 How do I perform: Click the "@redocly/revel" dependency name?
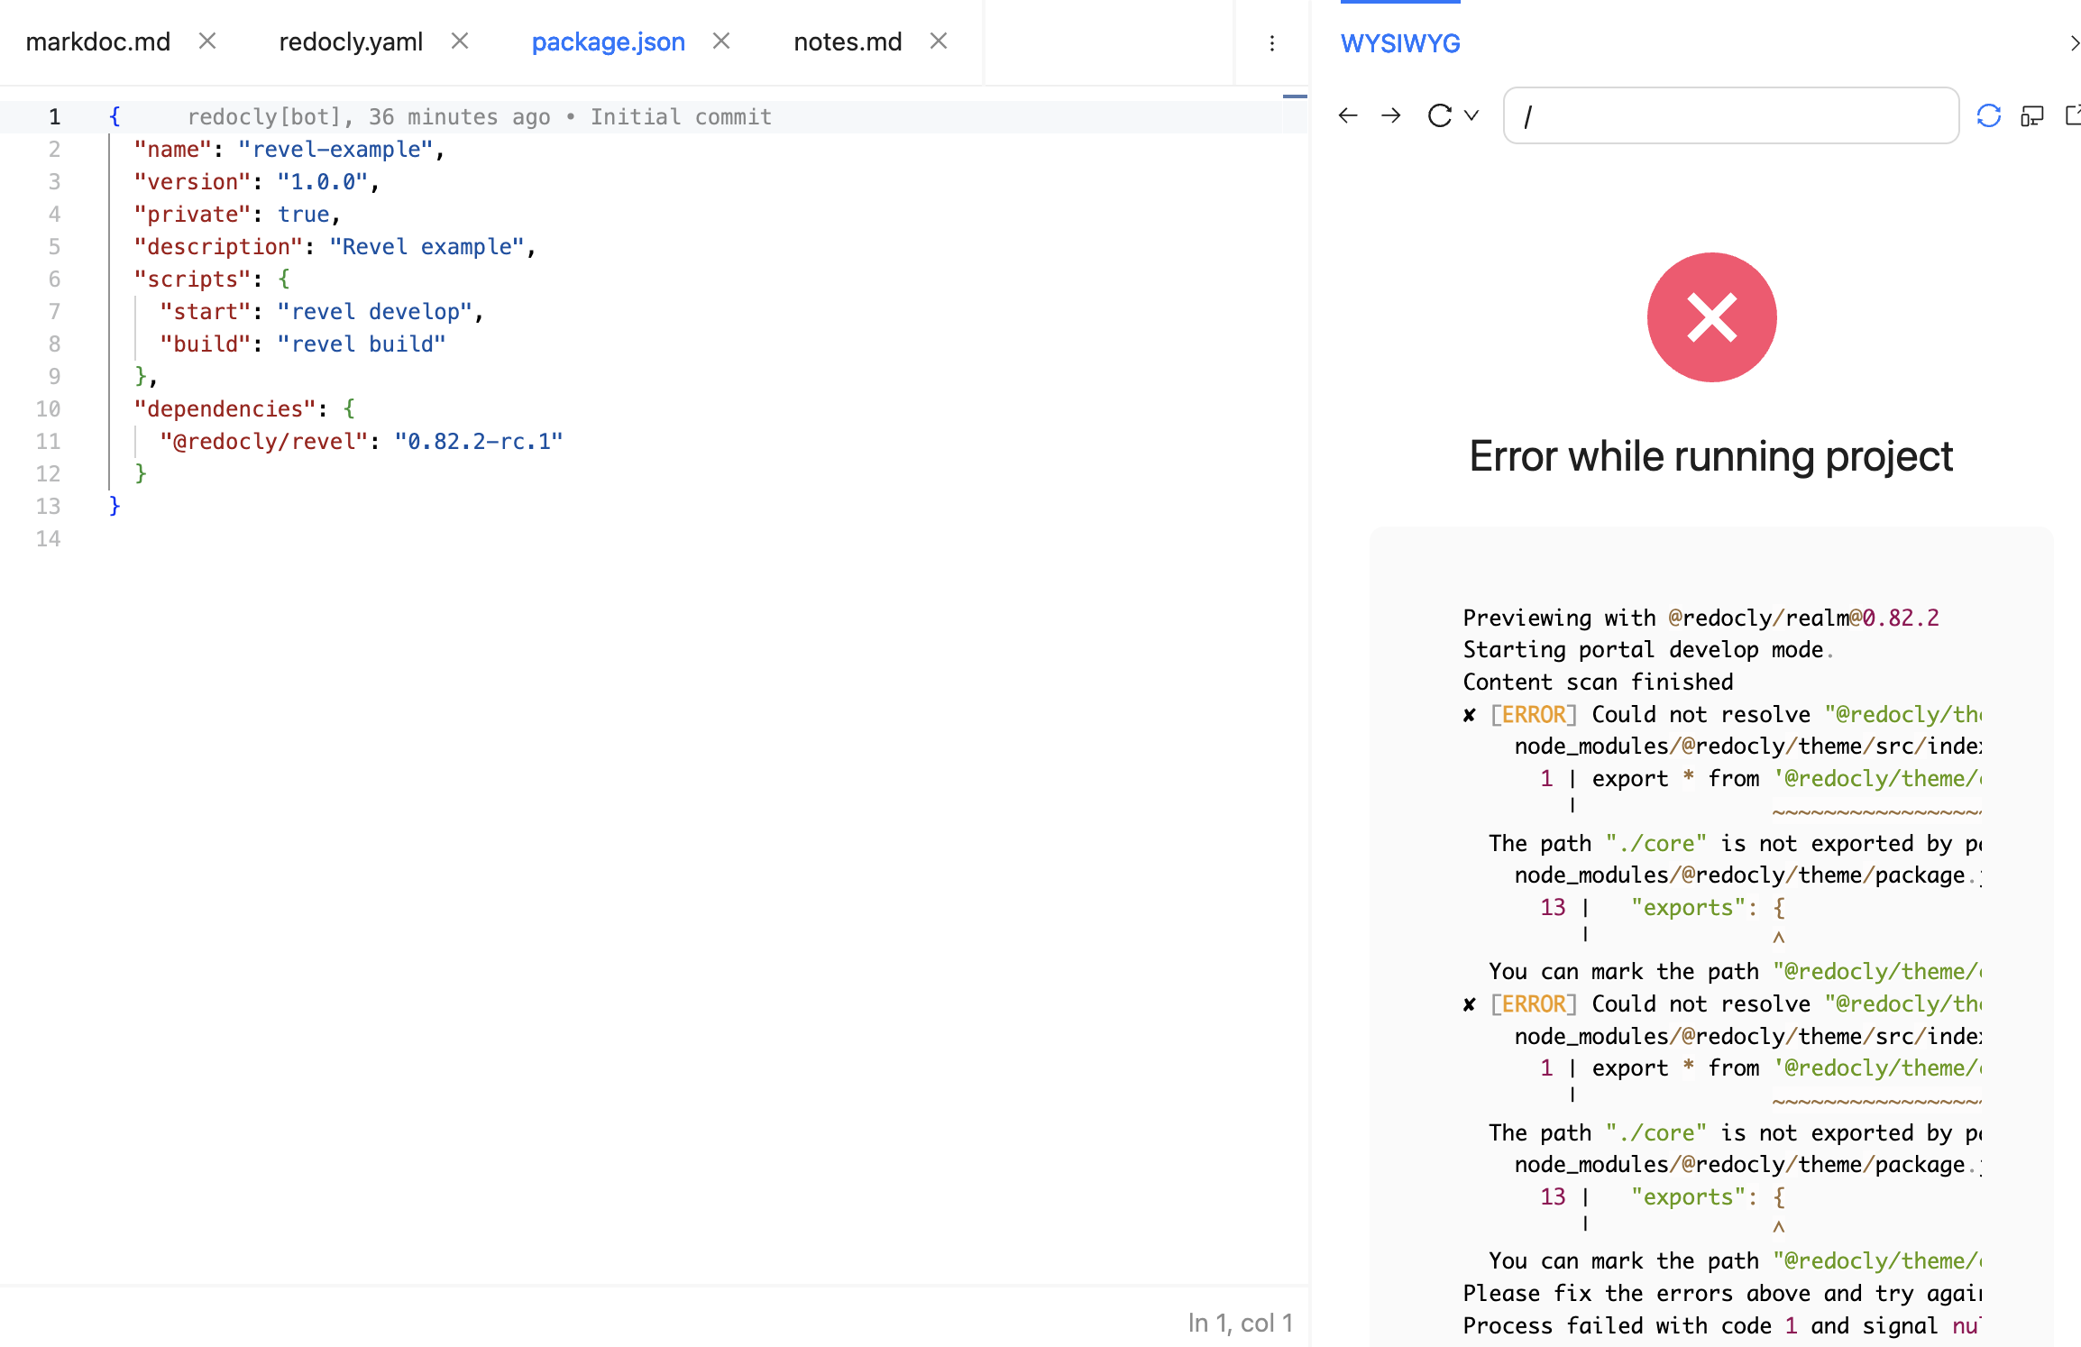264,441
